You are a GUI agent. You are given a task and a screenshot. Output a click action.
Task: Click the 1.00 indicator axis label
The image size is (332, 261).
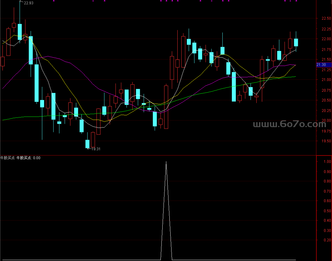point(327,162)
